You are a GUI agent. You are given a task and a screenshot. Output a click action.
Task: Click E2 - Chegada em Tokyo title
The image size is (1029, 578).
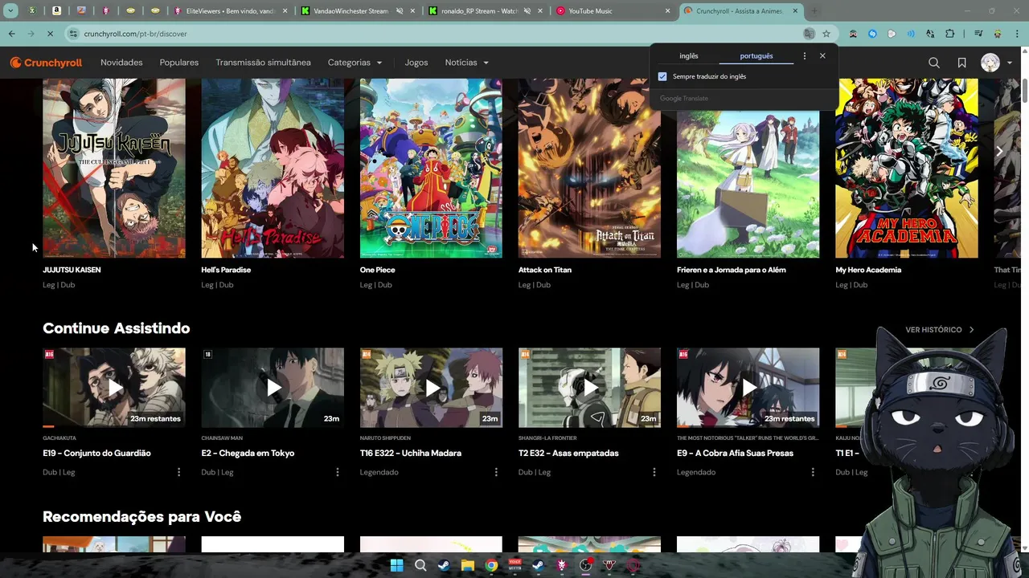[x=248, y=453]
